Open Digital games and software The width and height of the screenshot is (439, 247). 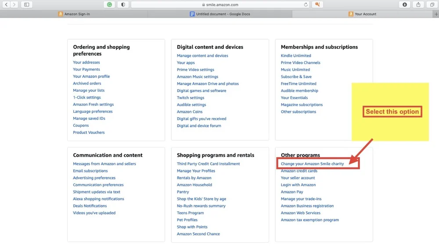tap(202, 91)
